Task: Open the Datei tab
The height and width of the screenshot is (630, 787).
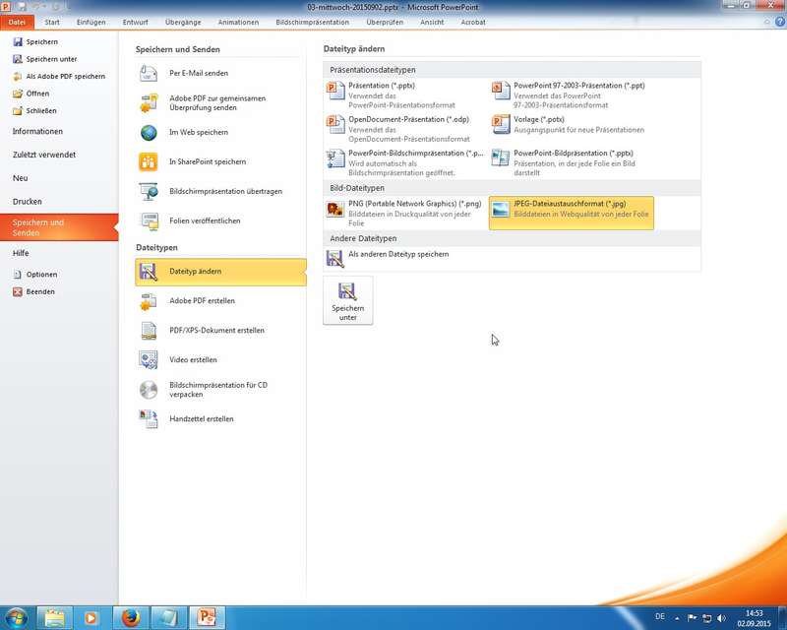Action: (17, 22)
